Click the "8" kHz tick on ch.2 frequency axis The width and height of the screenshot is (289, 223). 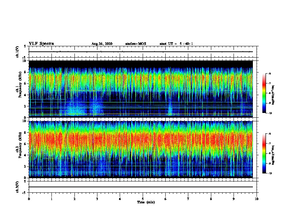(x=25, y=133)
